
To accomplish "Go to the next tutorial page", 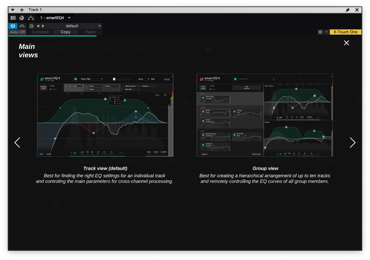I will tap(353, 143).
